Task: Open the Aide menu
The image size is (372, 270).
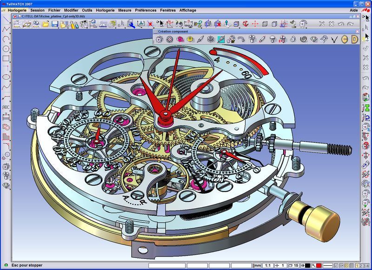Action: 353,10
